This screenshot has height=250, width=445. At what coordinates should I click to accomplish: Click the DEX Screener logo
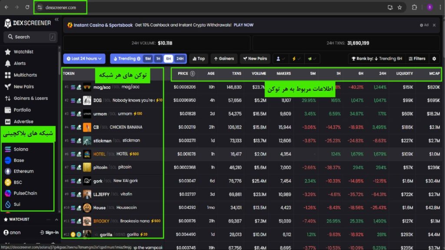pyautogui.click(x=27, y=23)
